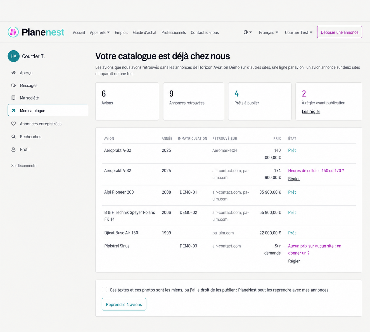
Task: Open Guide d'achat in the navigation
Action: (145, 32)
